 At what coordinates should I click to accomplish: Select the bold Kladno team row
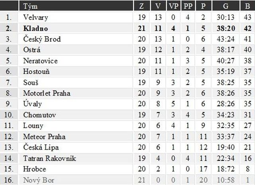click(127, 28)
